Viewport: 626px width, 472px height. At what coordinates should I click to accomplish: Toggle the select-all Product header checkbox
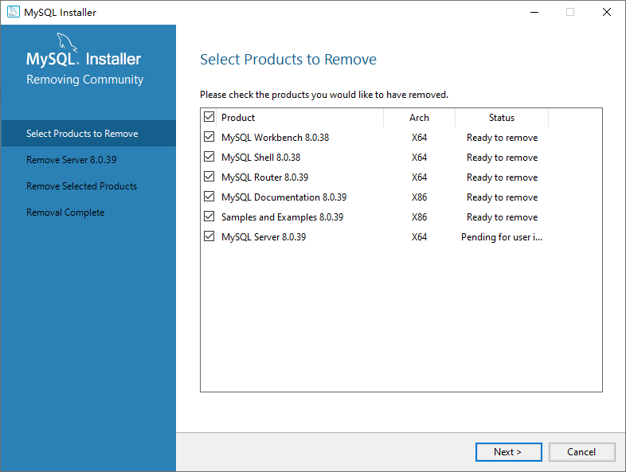(x=209, y=118)
